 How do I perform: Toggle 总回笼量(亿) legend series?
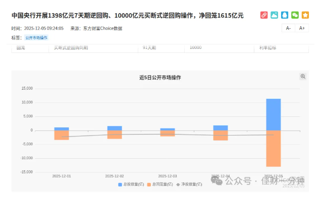click(160, 184)
